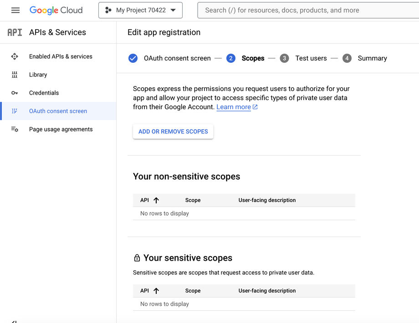Click the Credentials key icon
The height and width of the screenshot is (323, 419).
point(15,93)
